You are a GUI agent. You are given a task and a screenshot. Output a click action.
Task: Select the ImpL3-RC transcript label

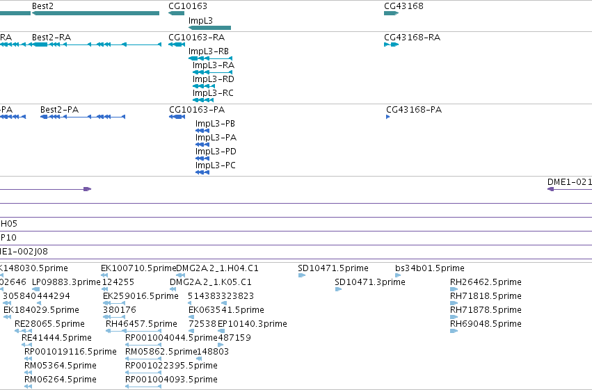coord(213,93)
